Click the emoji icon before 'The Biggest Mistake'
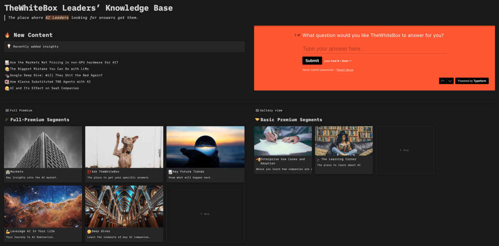499x246 pixels. [7, 69]
